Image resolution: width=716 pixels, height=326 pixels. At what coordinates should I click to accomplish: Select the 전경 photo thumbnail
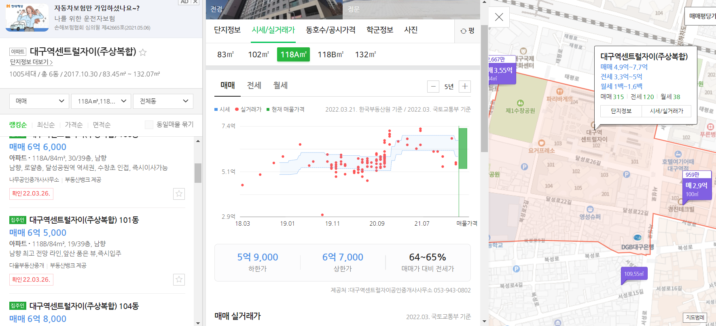tap(274, 10)
